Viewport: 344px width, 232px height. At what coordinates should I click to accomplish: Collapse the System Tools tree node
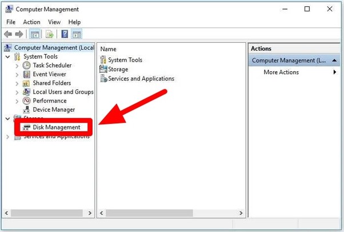point(7,56)
